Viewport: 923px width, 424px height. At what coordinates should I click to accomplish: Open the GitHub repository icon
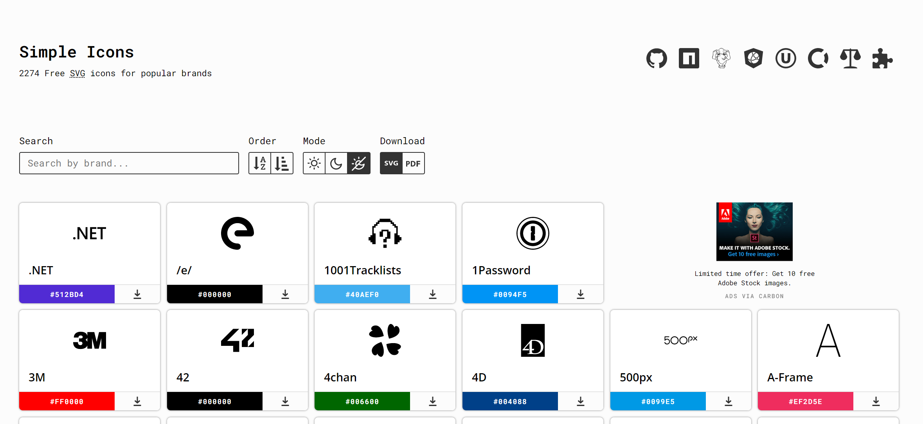point(657,59)
